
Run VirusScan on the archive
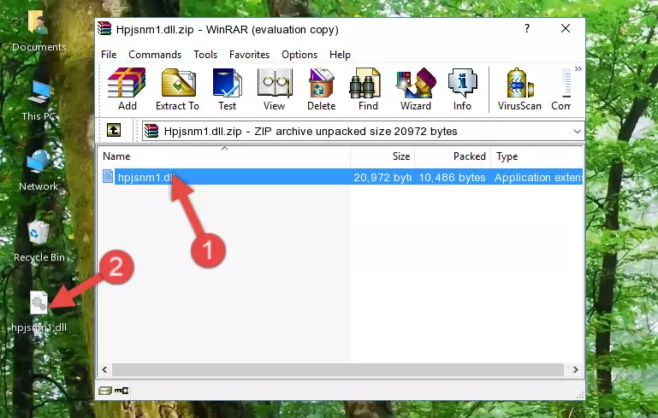pos(519,89)
